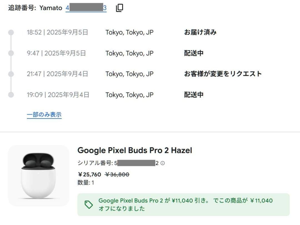Click the timeline connector line between status dots

(11, 43)
